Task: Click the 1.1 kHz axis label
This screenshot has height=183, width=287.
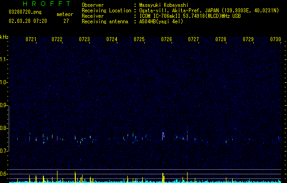Action: 4,59
